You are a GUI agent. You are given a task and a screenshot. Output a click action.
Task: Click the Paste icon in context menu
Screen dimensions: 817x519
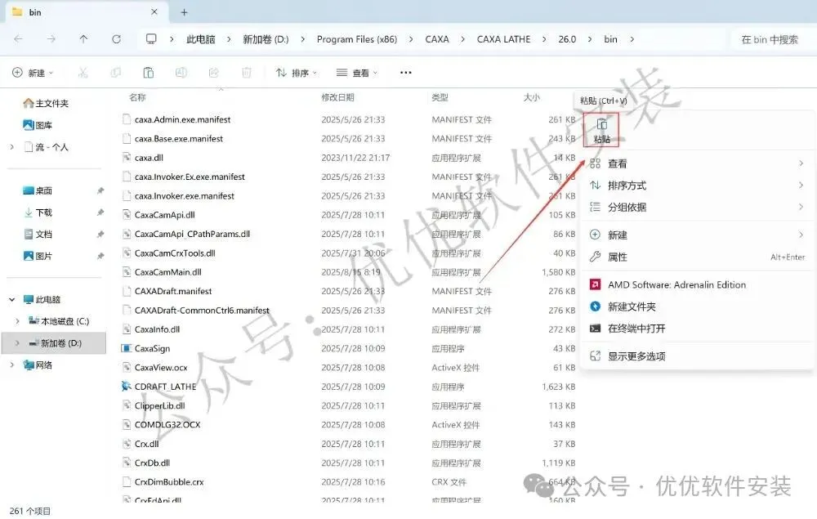click(x=601, y=130)
